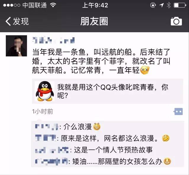The image size is (189, 175).
Task: Tap the commenter name before 这是一个情人节预热故事
Action: [x=52, y=150]
